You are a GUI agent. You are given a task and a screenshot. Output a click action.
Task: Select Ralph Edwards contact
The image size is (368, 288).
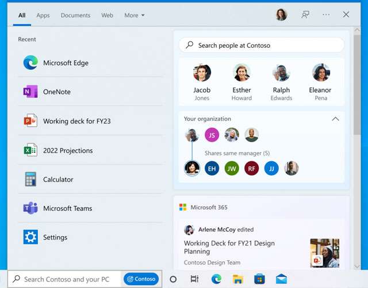point(281,82)
